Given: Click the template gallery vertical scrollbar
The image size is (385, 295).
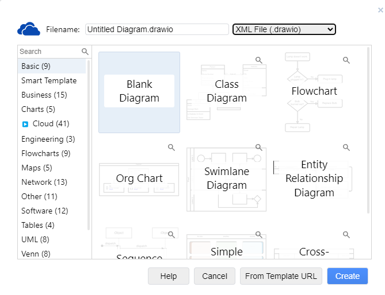Looking at the screenshot, I should tap(368, 130).
